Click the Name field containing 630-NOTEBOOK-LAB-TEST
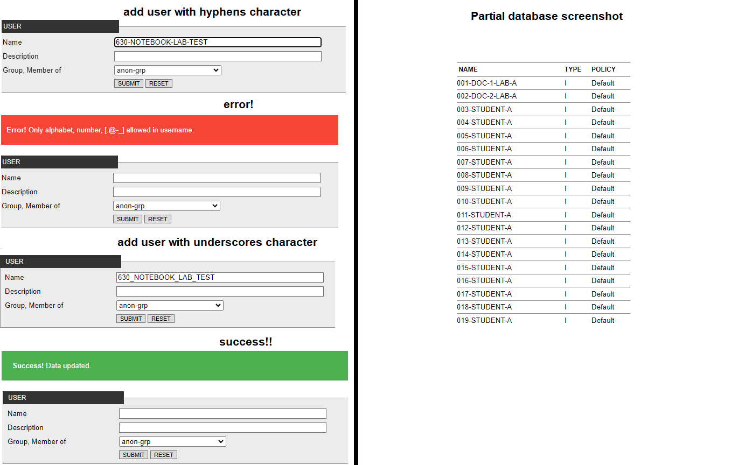Screen dimensions: 752x465 [x=218, y=42]
